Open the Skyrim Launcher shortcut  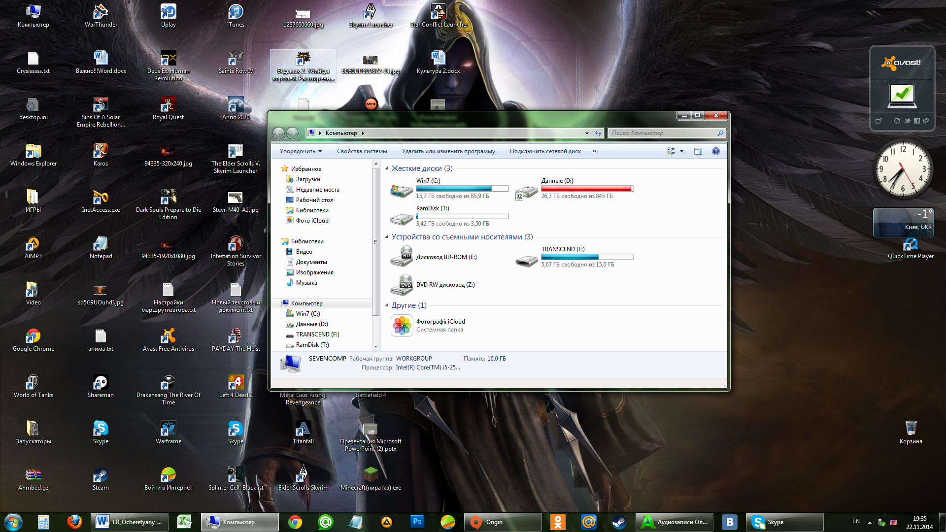pos(371,15)
